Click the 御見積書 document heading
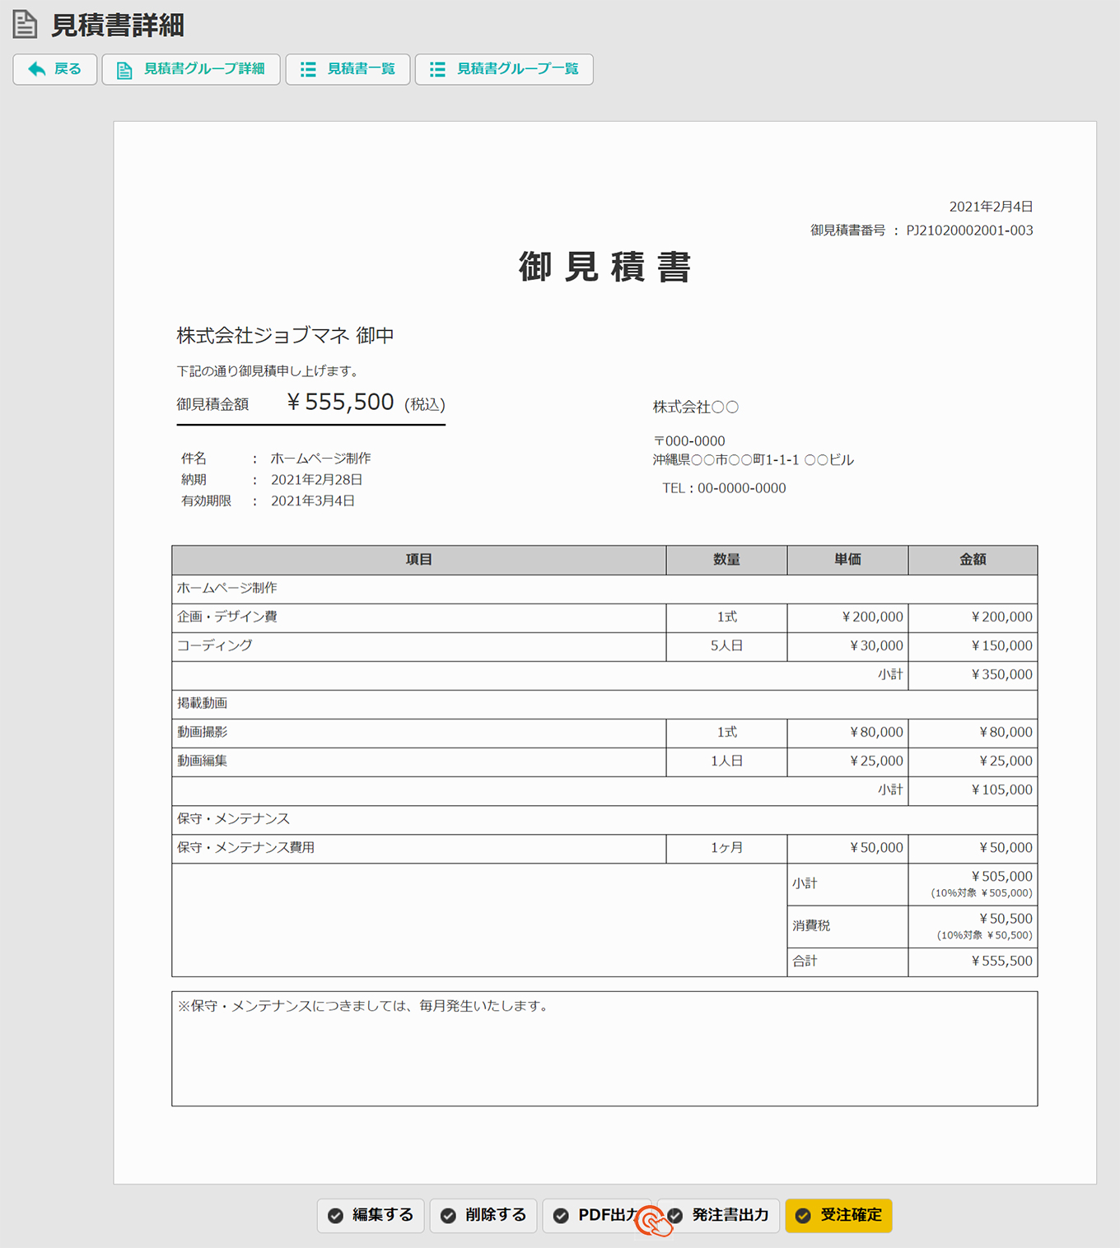Screen dimensions: 1120x1248 (605, 268)
